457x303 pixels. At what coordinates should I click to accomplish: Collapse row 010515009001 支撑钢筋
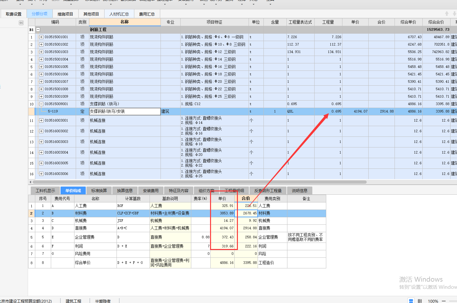[x=41, y=104]
